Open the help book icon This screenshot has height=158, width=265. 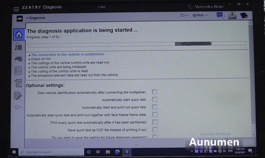pos(244,15)
